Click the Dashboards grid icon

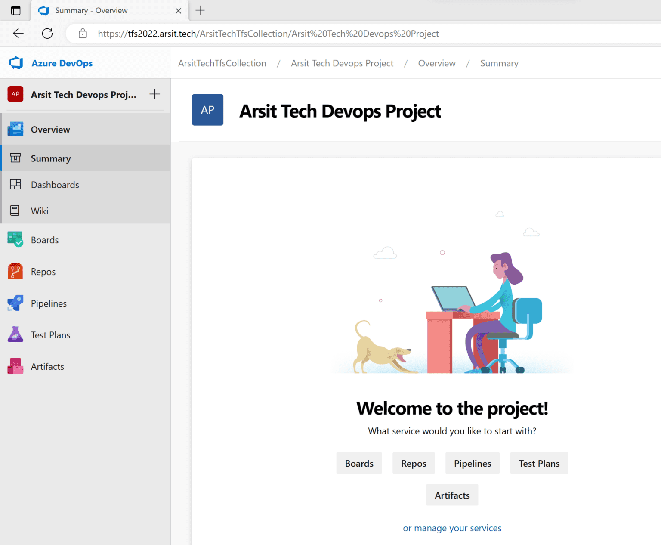[x=15, y=184]
